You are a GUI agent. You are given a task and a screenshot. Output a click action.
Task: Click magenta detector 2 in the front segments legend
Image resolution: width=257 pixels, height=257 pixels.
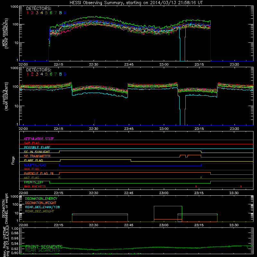32,13
